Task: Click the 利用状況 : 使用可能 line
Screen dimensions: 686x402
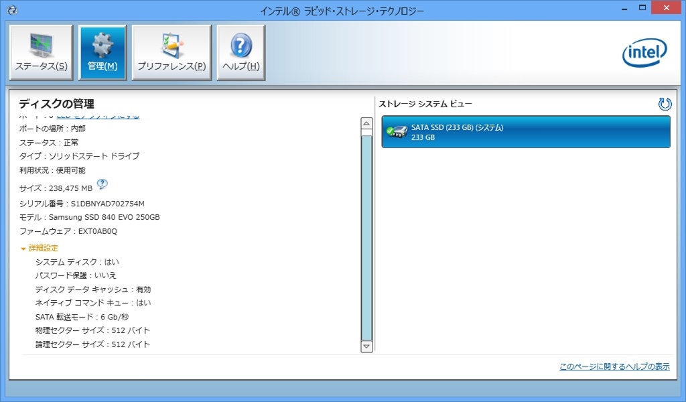Action: coord(52,170)
